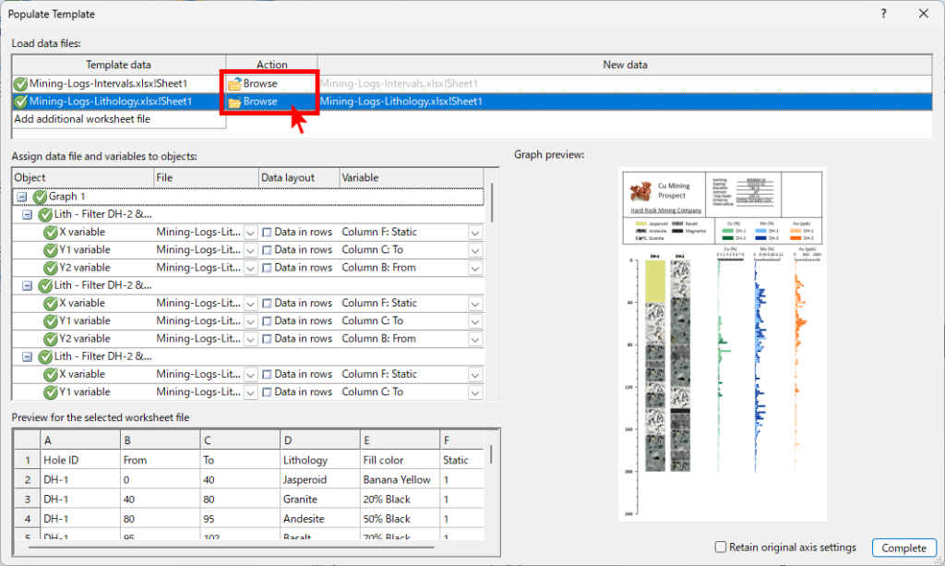The image size is (945, 566).
Task: Click the Template data column header
Action: click(x=118, y=65)
